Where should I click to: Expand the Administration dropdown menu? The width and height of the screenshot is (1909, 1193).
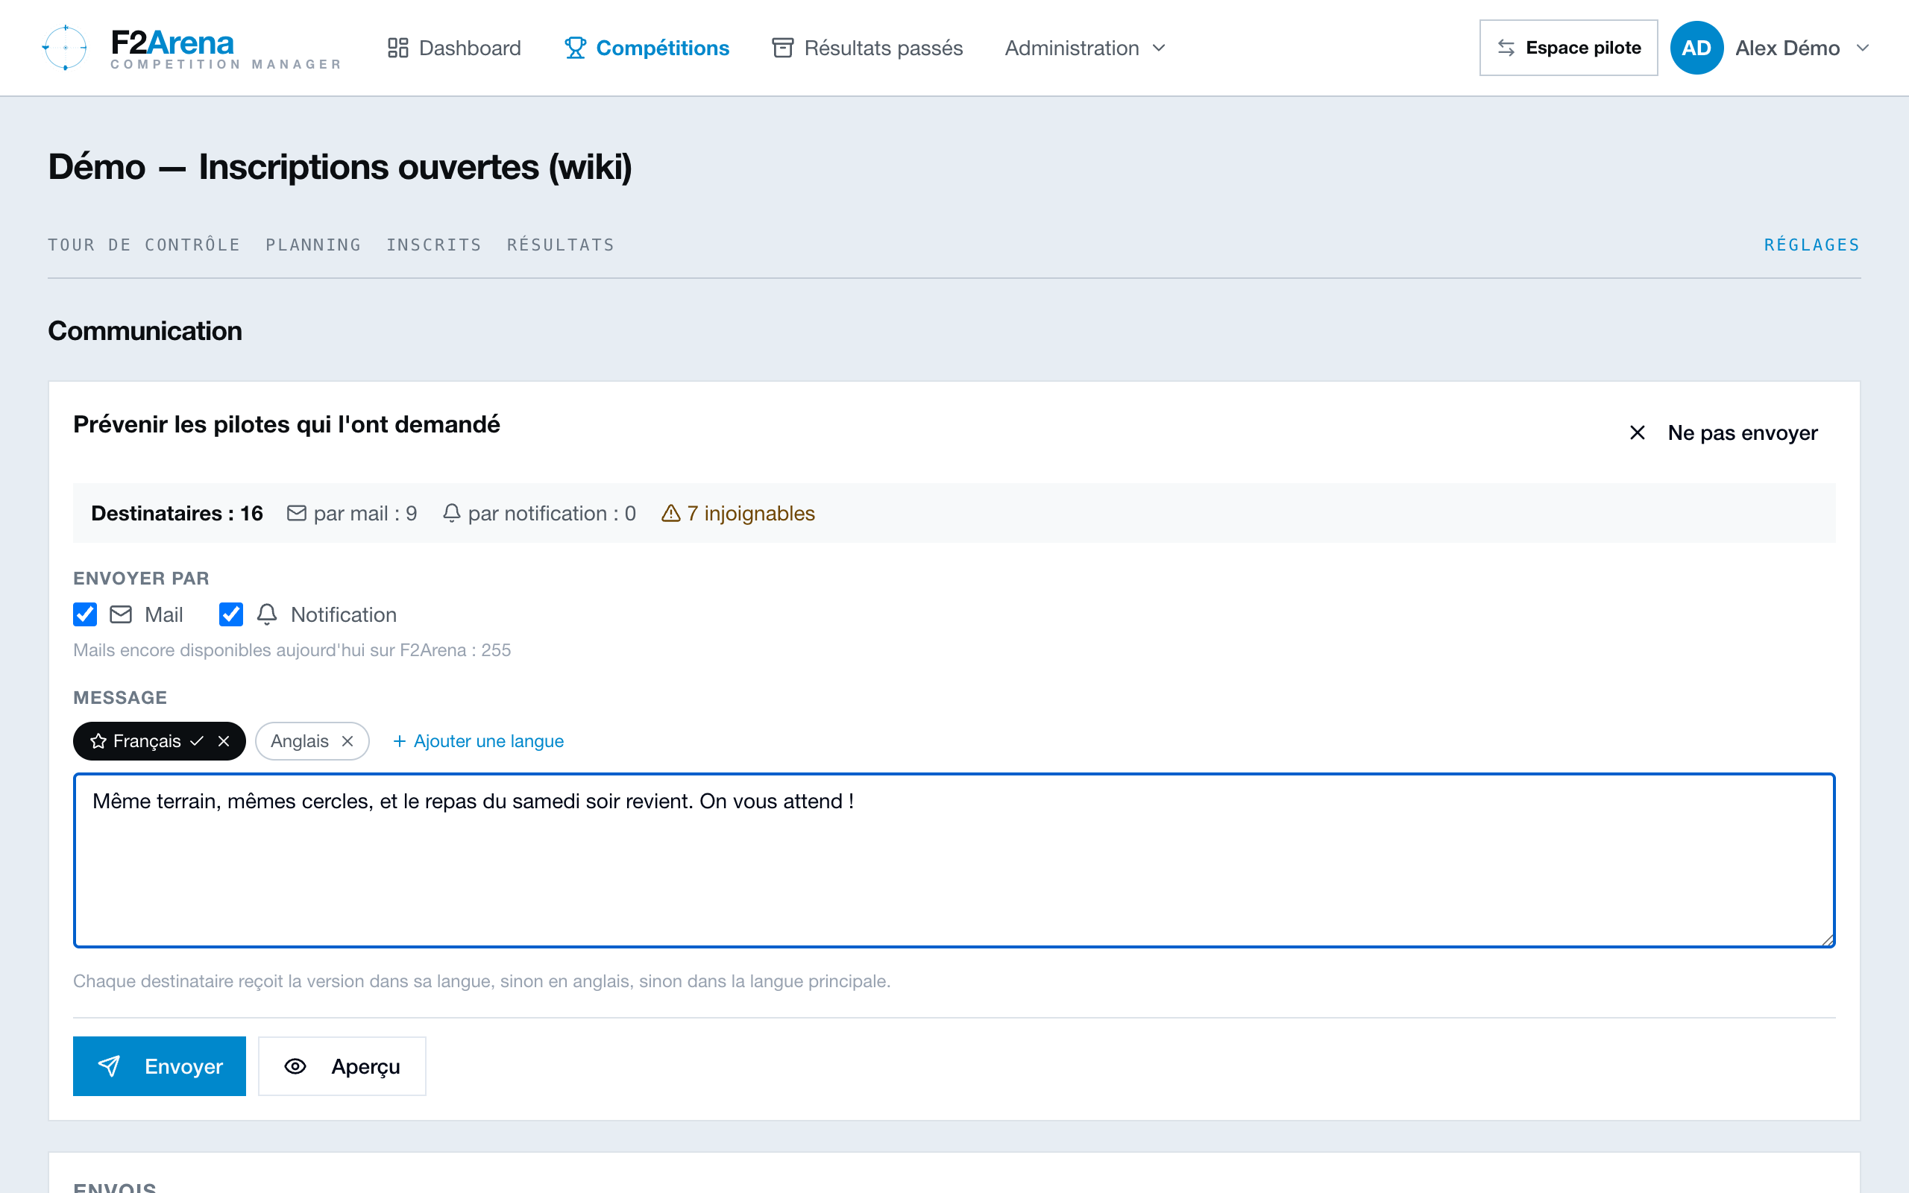click(1085, 48)
